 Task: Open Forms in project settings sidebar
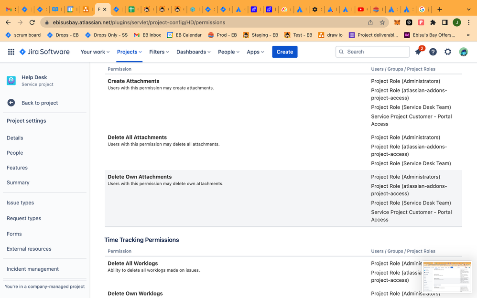(x=14, y=234)
